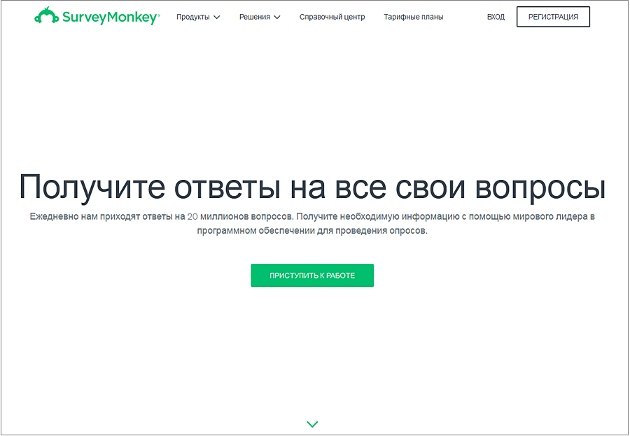Open the Решения menu

(254, 17)
